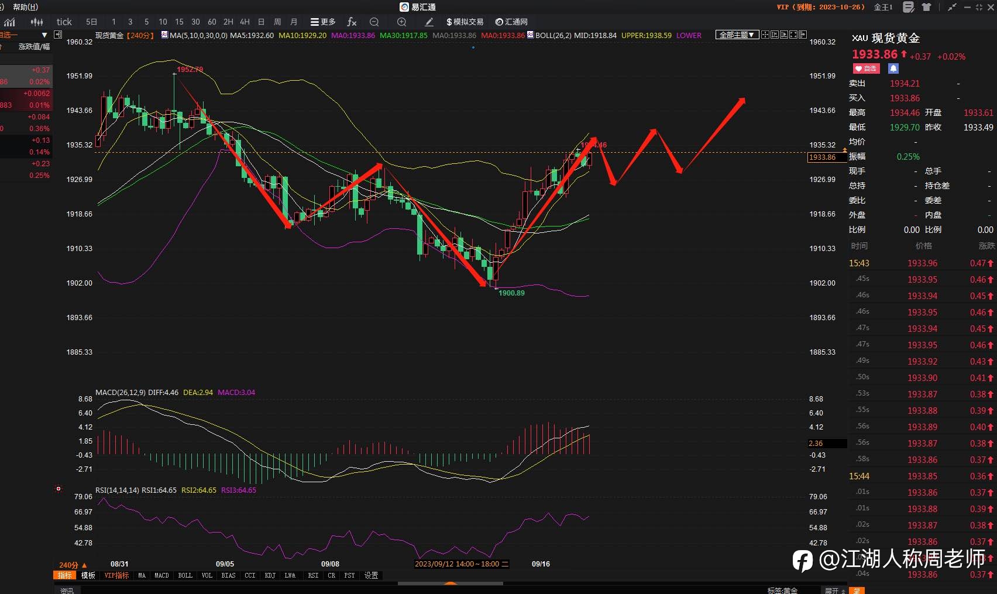Toggle the PSY indicator button

click(349, 576)
